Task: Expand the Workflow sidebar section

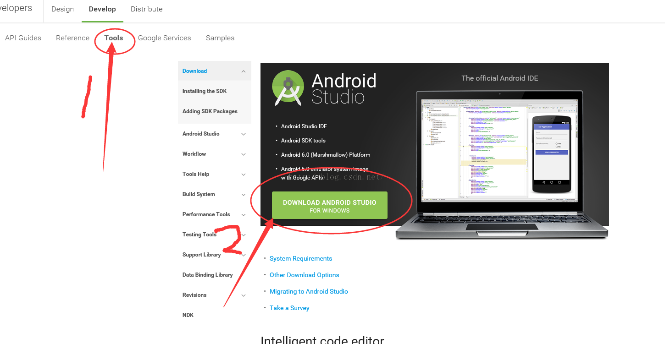Action: [x=244, y=154]
